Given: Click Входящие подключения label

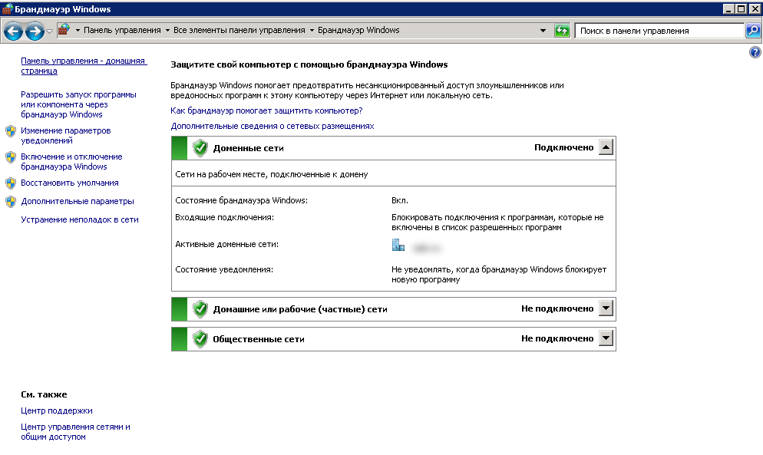Looking at the screenshot, I should tap(224, 217).
